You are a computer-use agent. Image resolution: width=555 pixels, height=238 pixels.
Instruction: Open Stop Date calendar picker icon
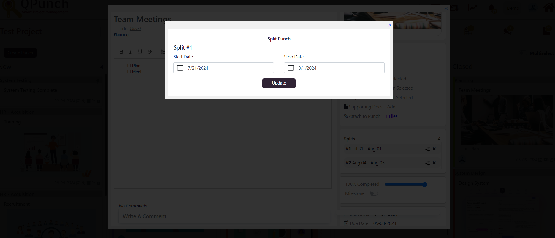[x=291, y=68]
